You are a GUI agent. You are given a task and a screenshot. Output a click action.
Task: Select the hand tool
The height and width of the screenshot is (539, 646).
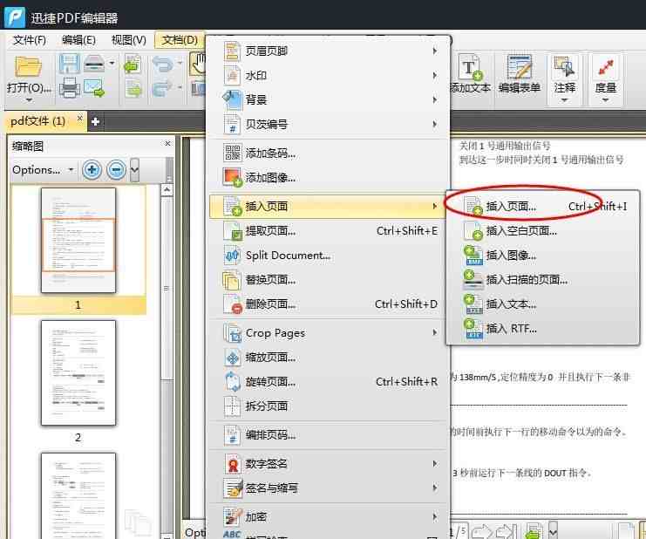click(x=198, y=64)
